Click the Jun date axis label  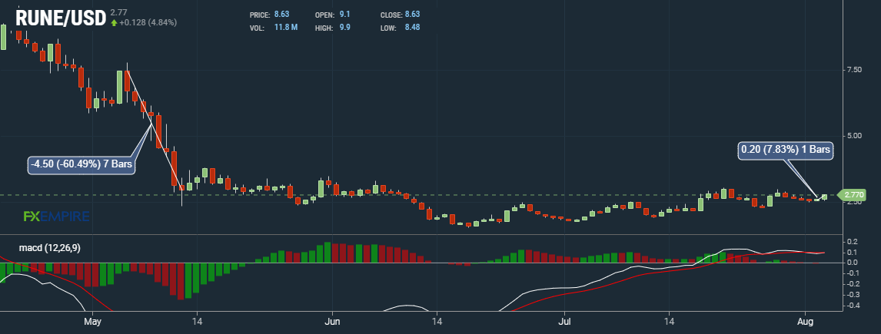click(x=332, y=322)
